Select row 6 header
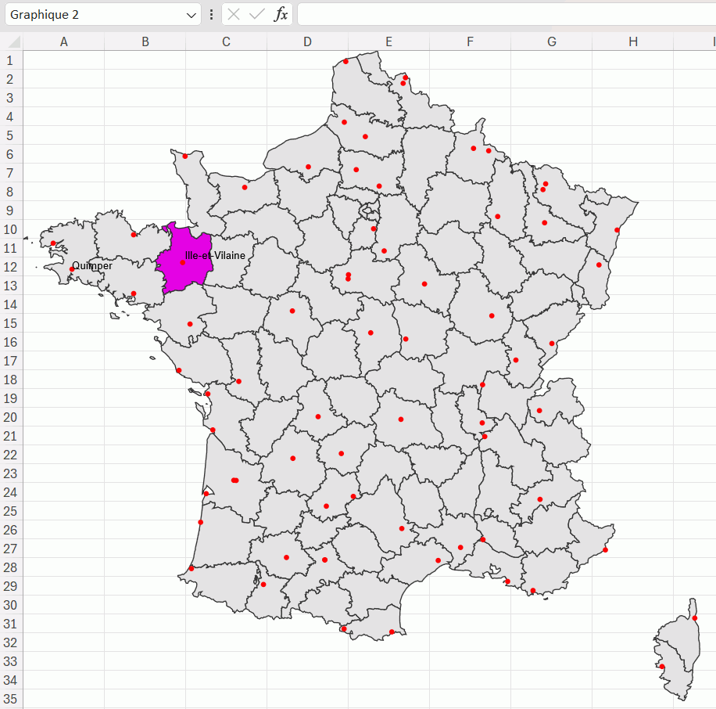This screenshot has height=709, width=716. pos(11,154)
